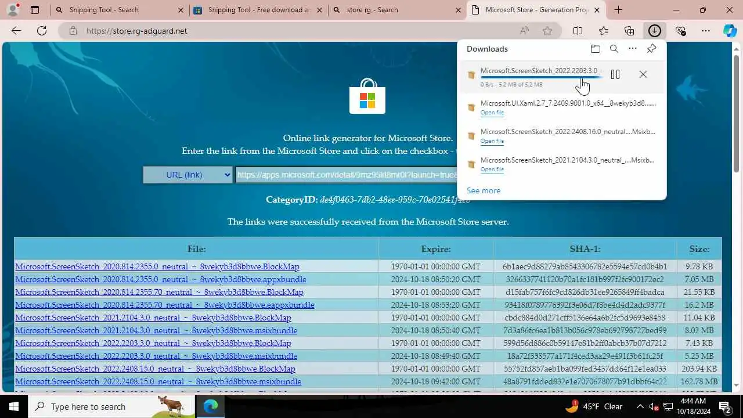The height and width of the screenshot is (418, 743).
Task: Click the taskbar clock showing 4:44 AM
Action: click(x=693, y=406)
